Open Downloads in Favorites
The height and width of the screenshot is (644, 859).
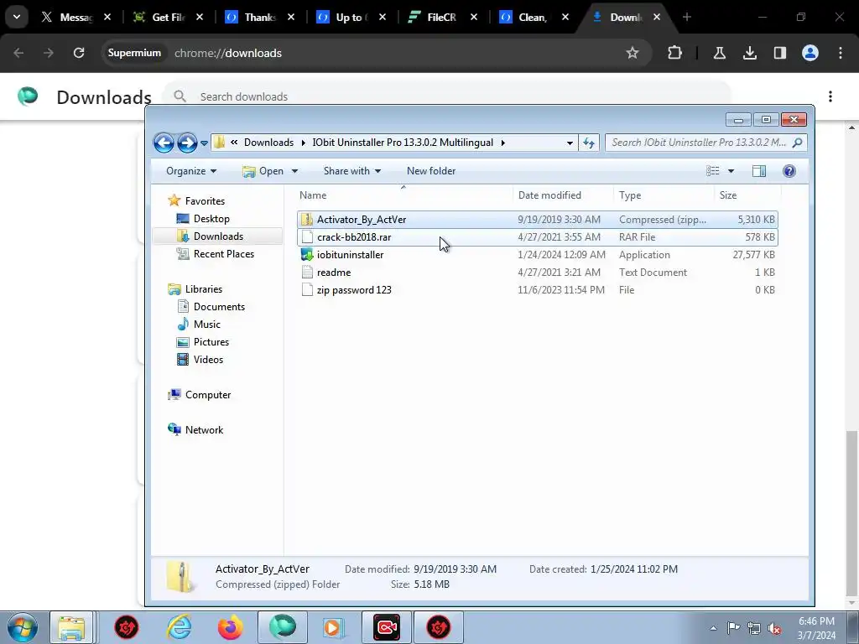click(218, 236)
